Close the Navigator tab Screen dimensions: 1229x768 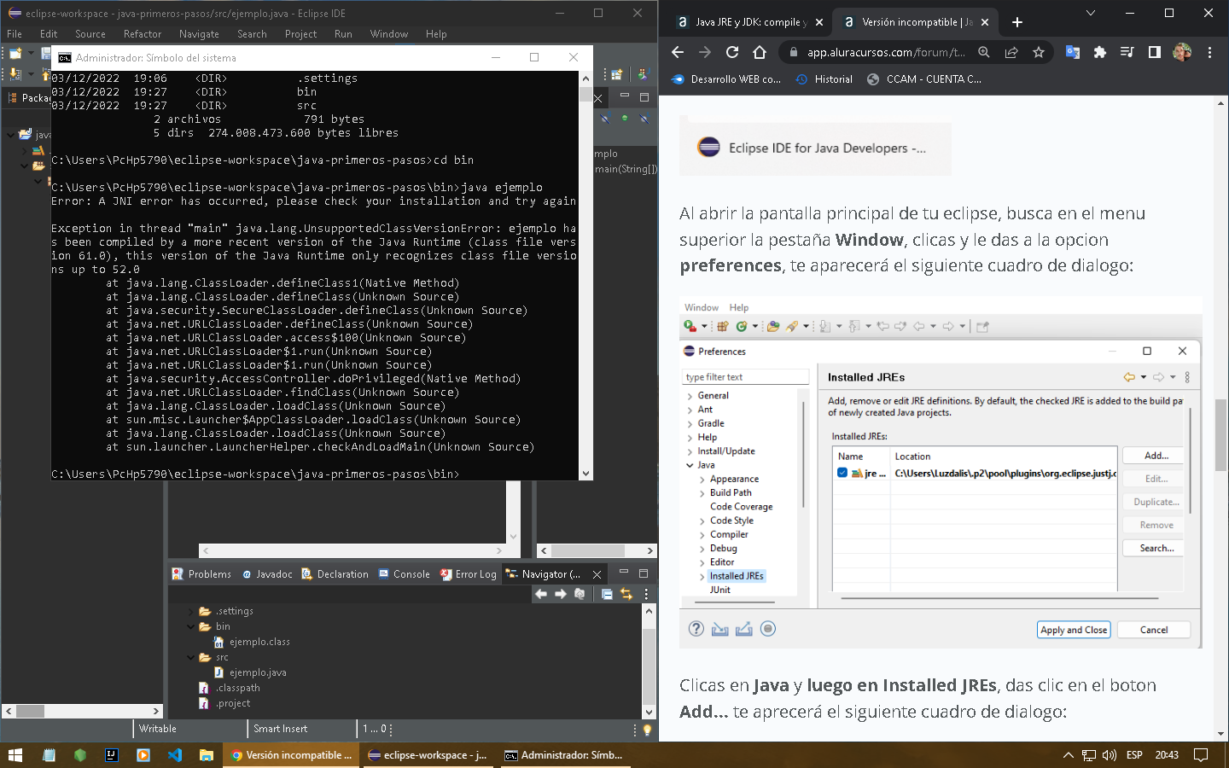[597, 574]
